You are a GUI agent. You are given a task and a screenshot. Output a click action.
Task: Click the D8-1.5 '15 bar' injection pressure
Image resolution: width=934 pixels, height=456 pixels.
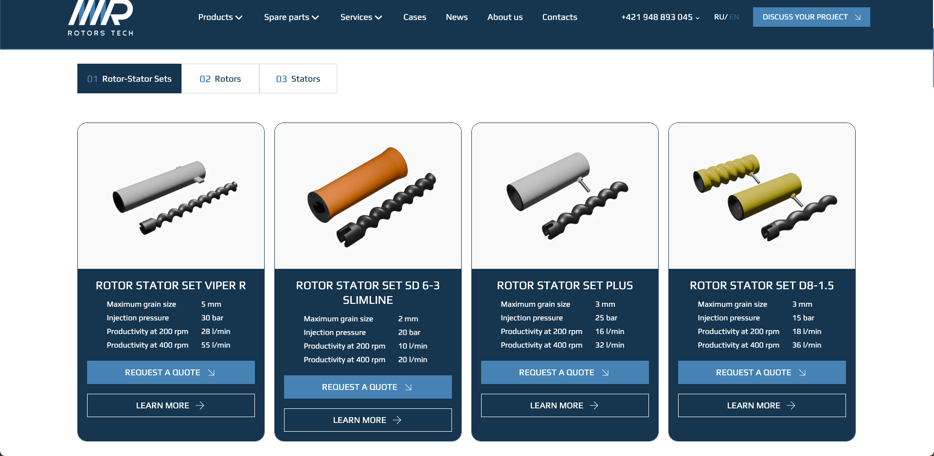(803, 318)
